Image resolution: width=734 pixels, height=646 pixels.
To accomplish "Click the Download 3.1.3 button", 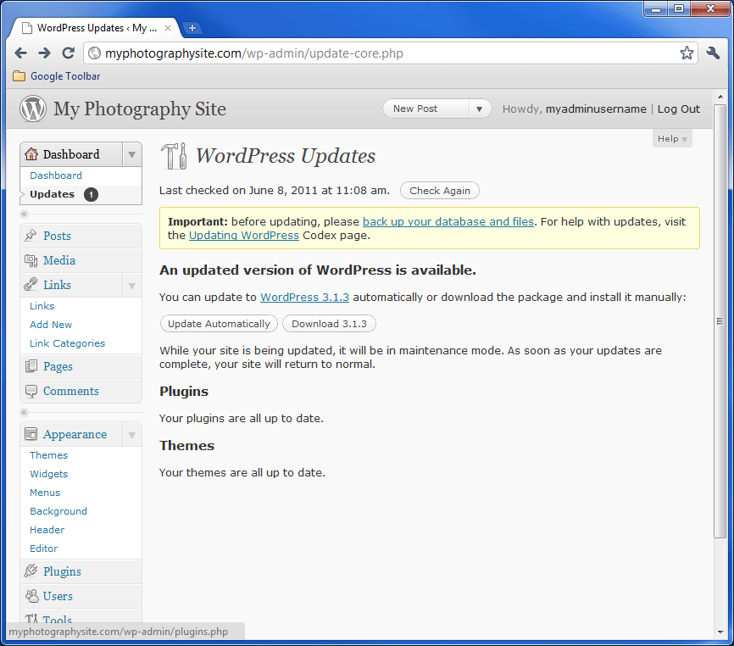I will click(329, 324).
